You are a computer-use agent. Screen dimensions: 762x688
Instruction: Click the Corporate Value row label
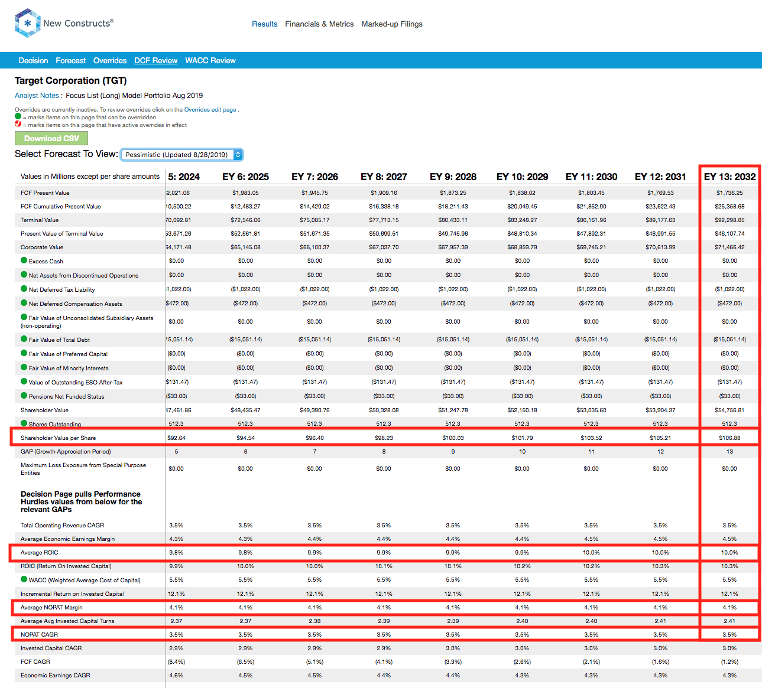[42, 247]
